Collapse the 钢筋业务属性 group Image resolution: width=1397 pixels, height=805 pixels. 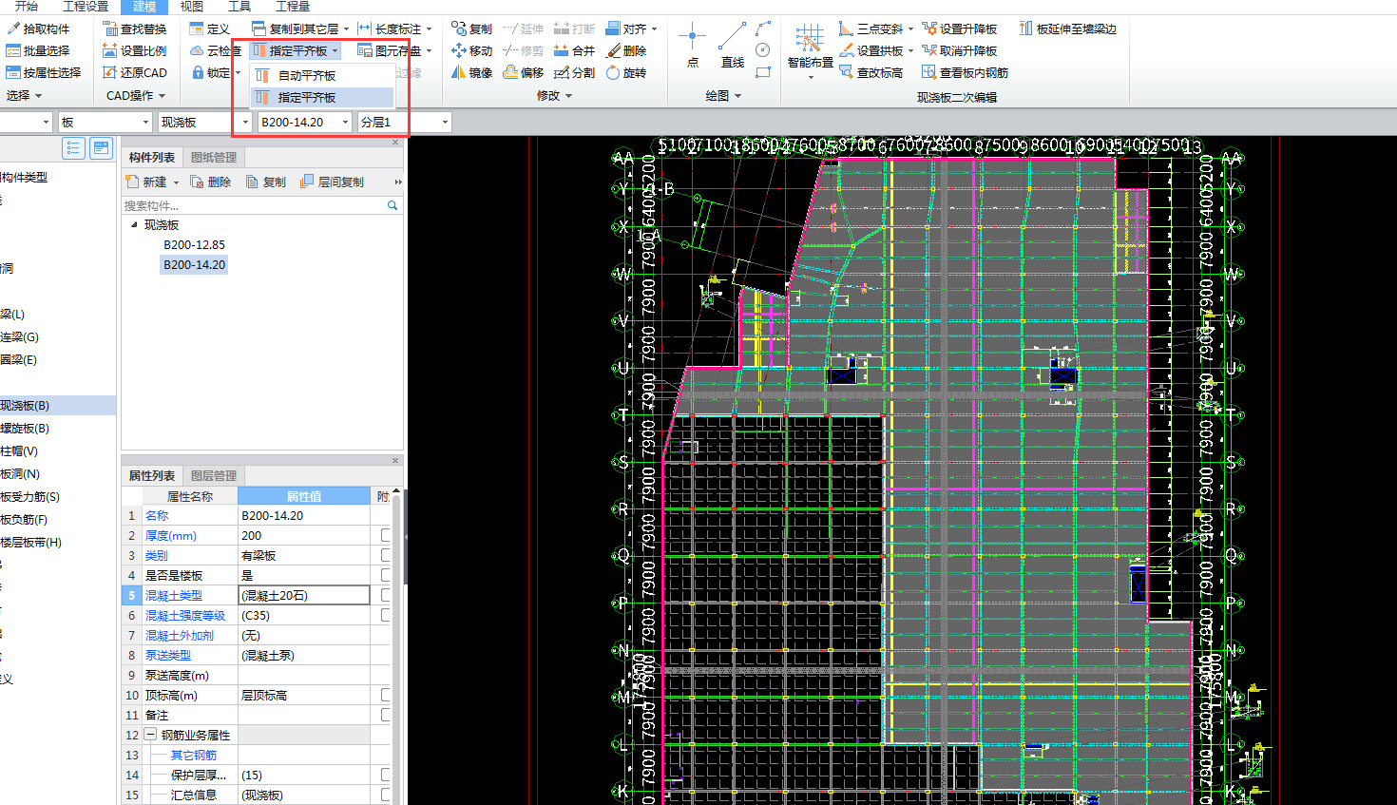coord(150,735)
